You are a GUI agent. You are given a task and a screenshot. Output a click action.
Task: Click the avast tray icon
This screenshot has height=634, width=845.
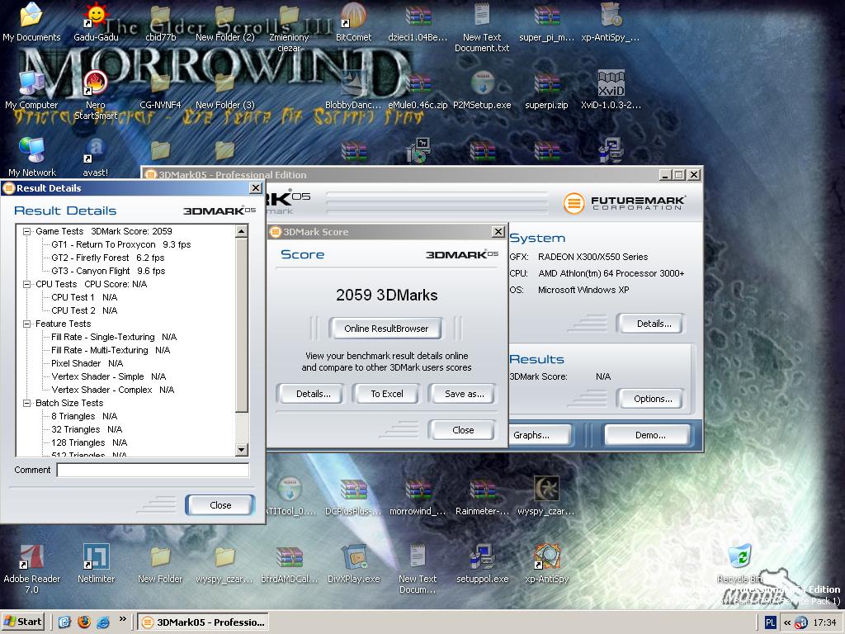click(801, 622)
